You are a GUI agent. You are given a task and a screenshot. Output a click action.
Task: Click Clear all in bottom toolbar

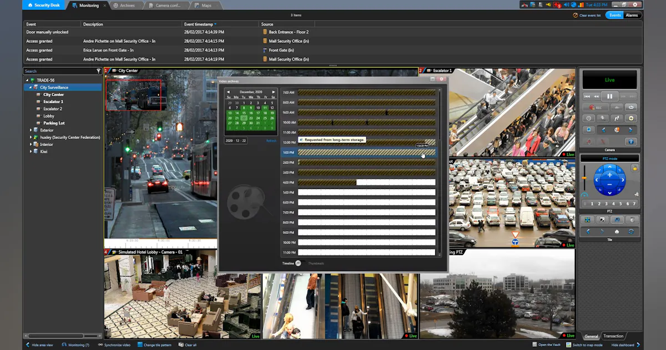point(188,345)
